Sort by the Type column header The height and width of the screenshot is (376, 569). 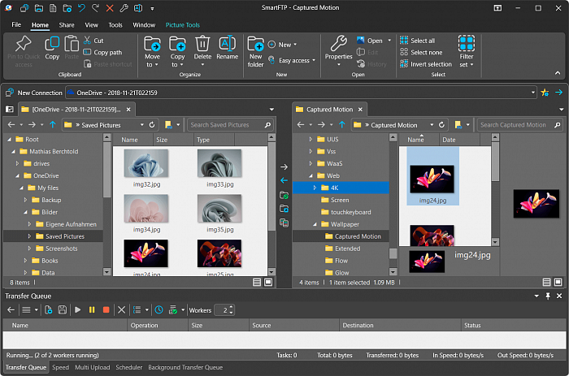coord(214,140)
